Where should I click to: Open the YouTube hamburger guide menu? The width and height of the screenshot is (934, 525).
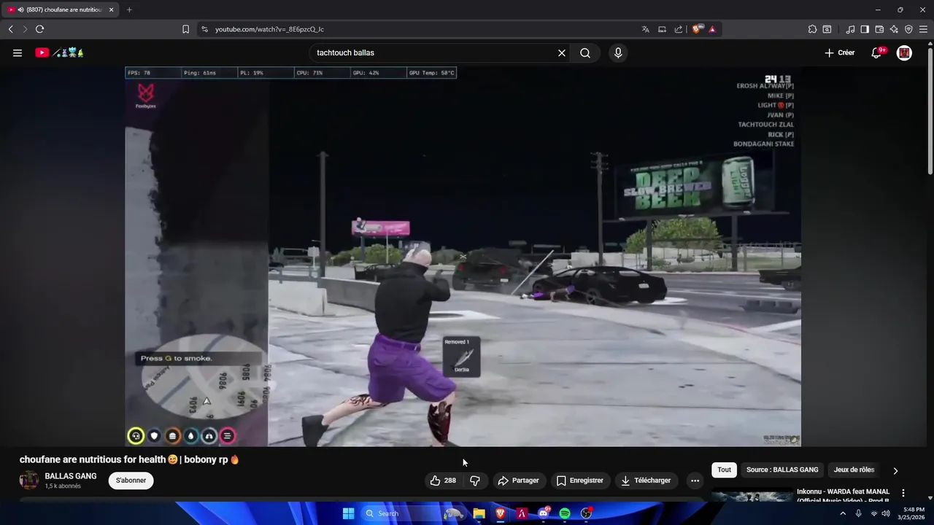pyautogui.click(x=18, y=52)
